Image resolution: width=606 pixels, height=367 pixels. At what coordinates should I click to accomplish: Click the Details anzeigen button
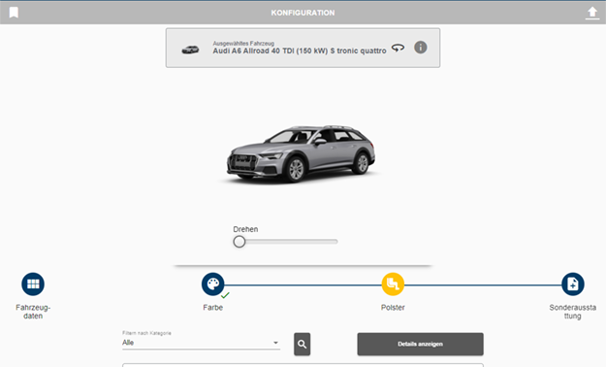[x=420, y=344]
